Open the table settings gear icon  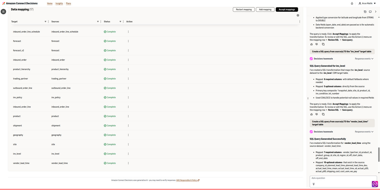coord(298,15)
